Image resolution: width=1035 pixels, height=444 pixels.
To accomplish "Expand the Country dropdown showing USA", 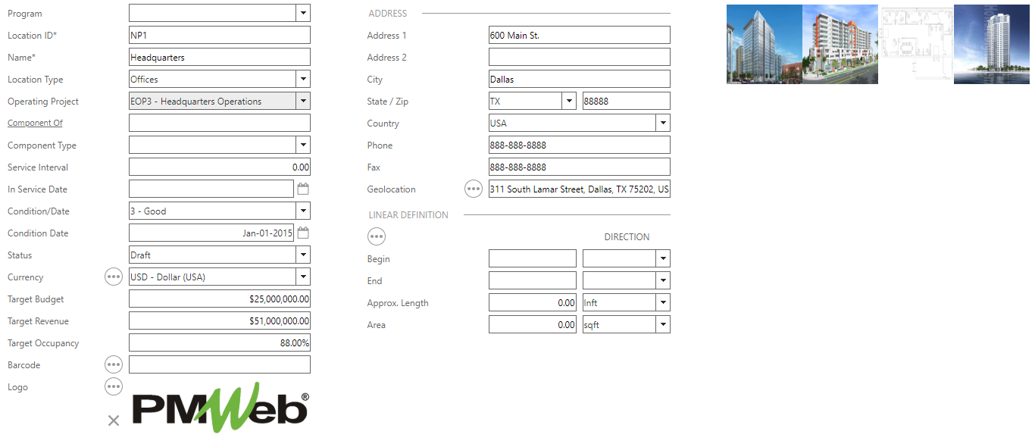I will point(663,124).
